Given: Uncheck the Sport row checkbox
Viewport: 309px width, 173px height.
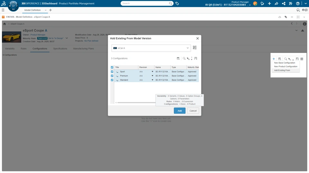Looking at the screenshot, I should coord(112,72).
